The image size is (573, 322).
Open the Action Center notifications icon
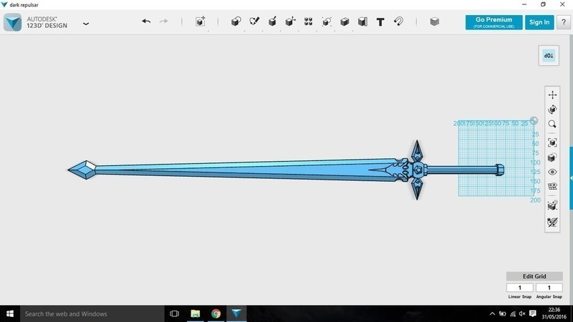pos(533,313)
